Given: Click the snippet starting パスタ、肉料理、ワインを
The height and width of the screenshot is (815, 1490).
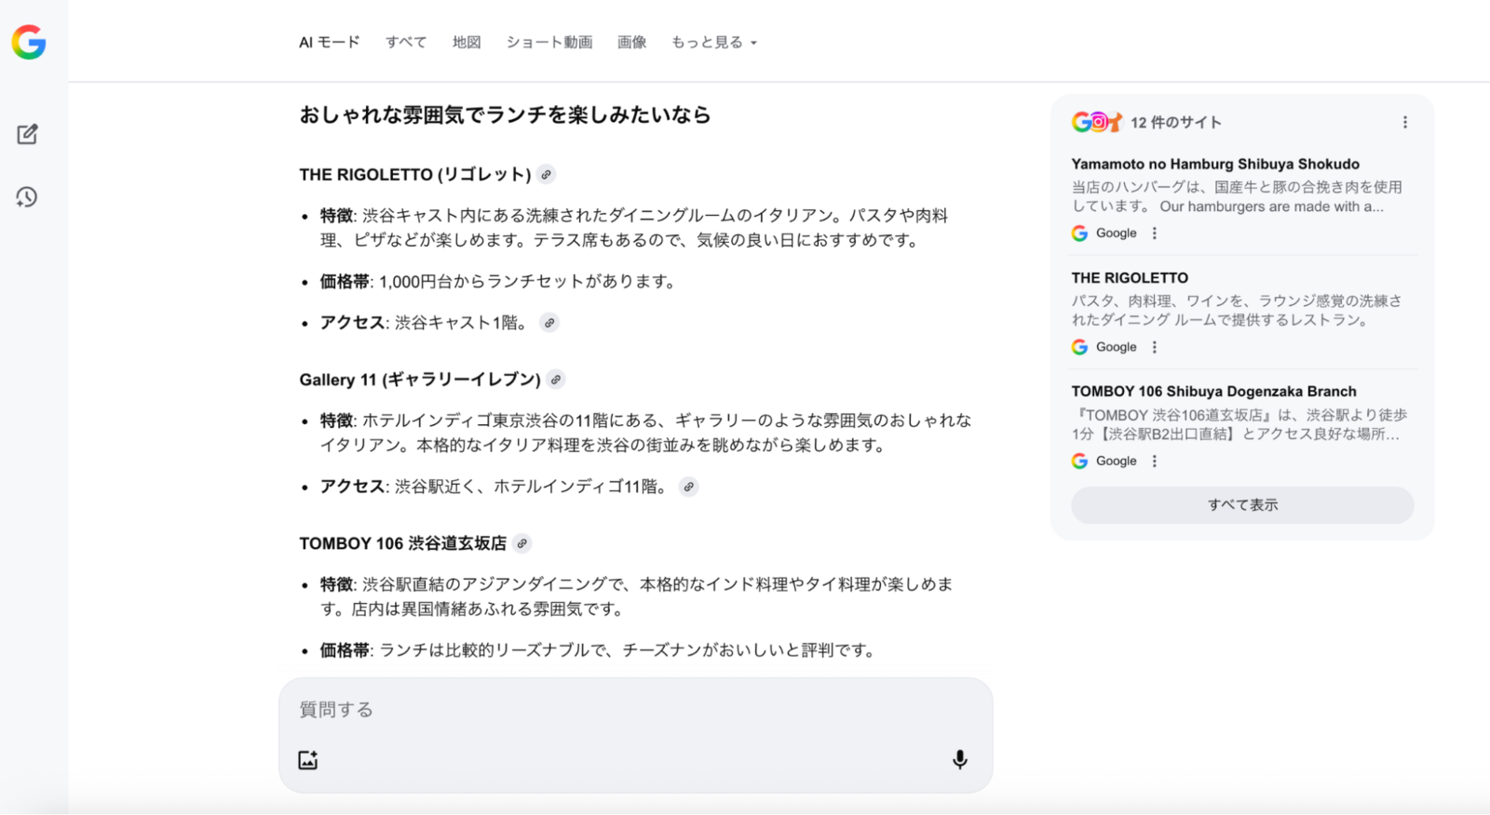Looking at the screenshot, I should [x=1237, y=310].
